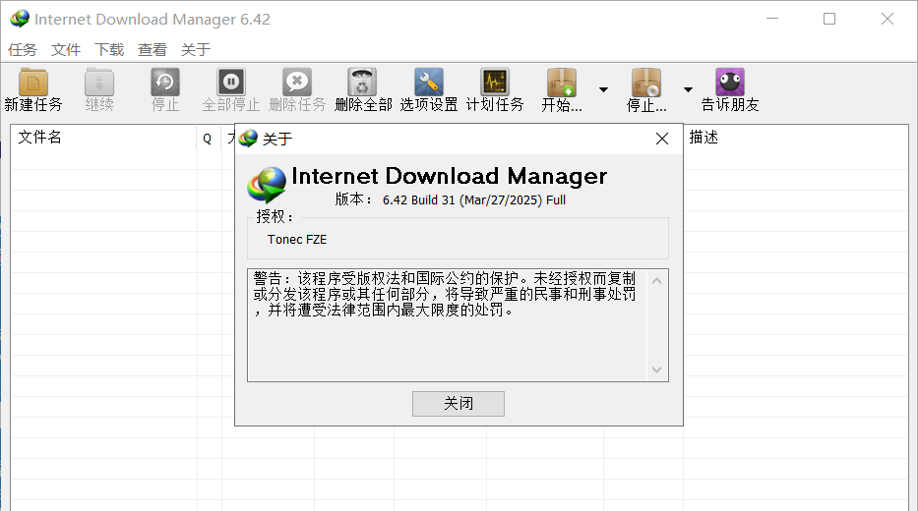
Task: Click the 新建任务 (new task) toolbar icon
Action: click(33, 82)
